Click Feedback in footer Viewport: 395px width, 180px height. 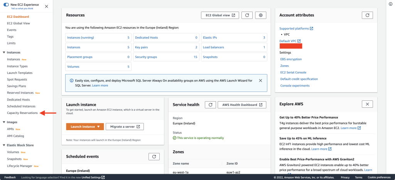pos(10,177)
